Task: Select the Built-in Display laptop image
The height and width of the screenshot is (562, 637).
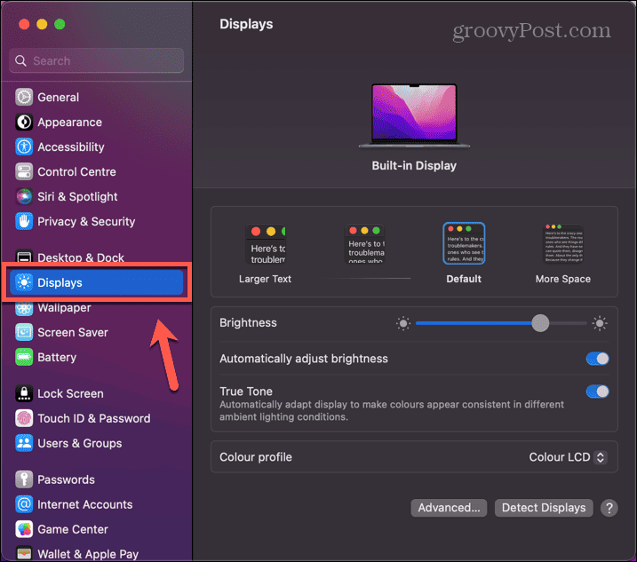Action: coord(414,115)
